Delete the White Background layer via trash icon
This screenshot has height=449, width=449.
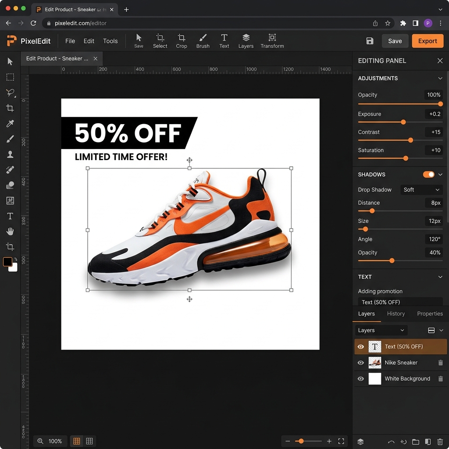point(440,378)
